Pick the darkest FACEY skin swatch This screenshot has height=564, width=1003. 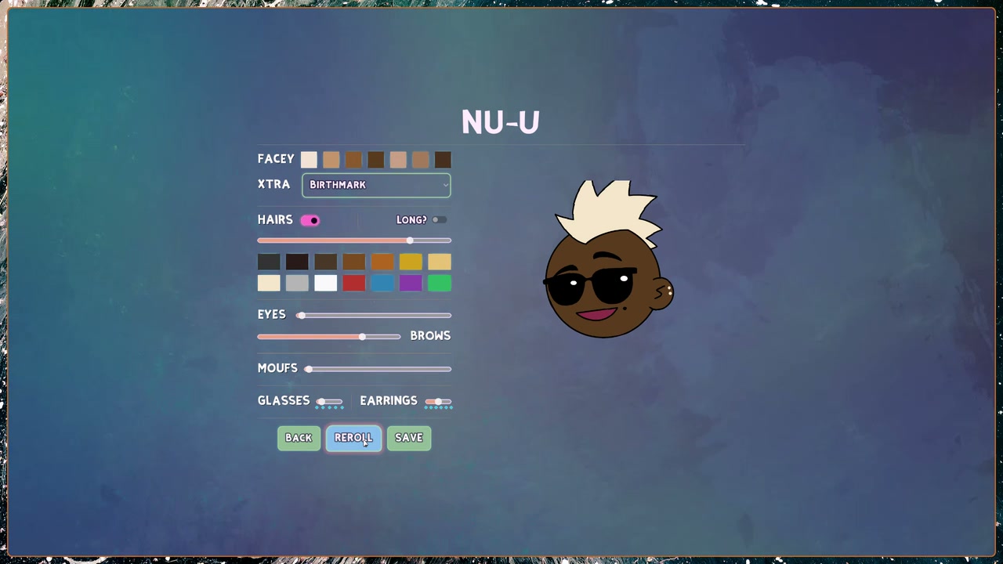[x=443, y=160]
